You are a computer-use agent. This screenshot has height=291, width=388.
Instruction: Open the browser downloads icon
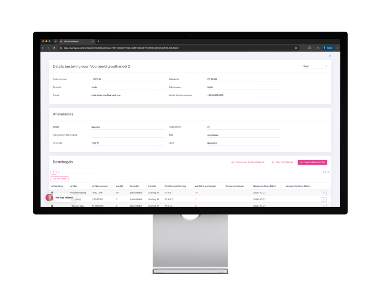318,48
